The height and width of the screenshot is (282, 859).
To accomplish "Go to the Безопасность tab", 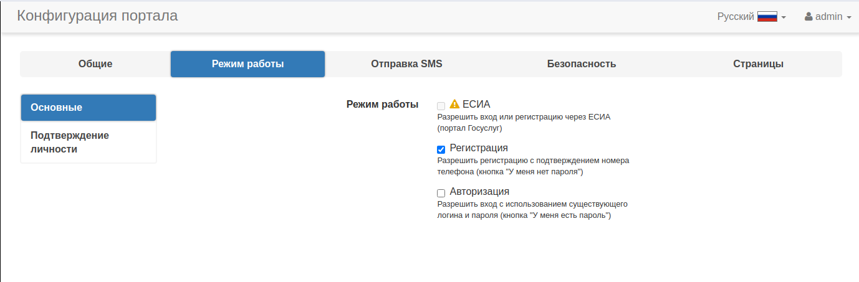I will [582, 63].
